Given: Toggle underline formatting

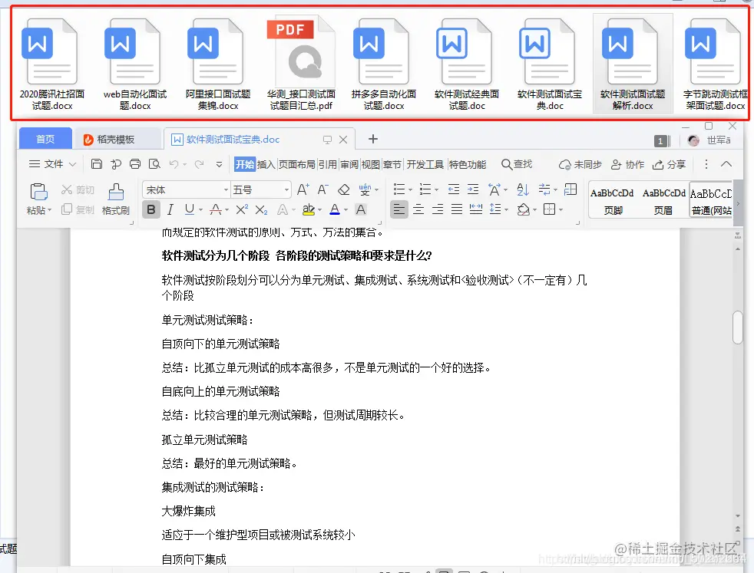Looking at the screenshot, I should click(x=188, y=209).
